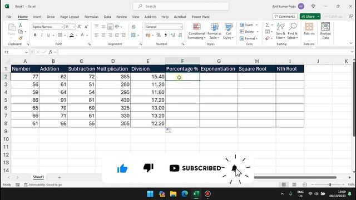Apply Percent Style with the % icon

pyautogui.click(x=159, y=35)
